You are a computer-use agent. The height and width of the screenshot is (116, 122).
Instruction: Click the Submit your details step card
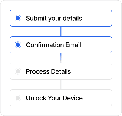click(x=61, y=18)
